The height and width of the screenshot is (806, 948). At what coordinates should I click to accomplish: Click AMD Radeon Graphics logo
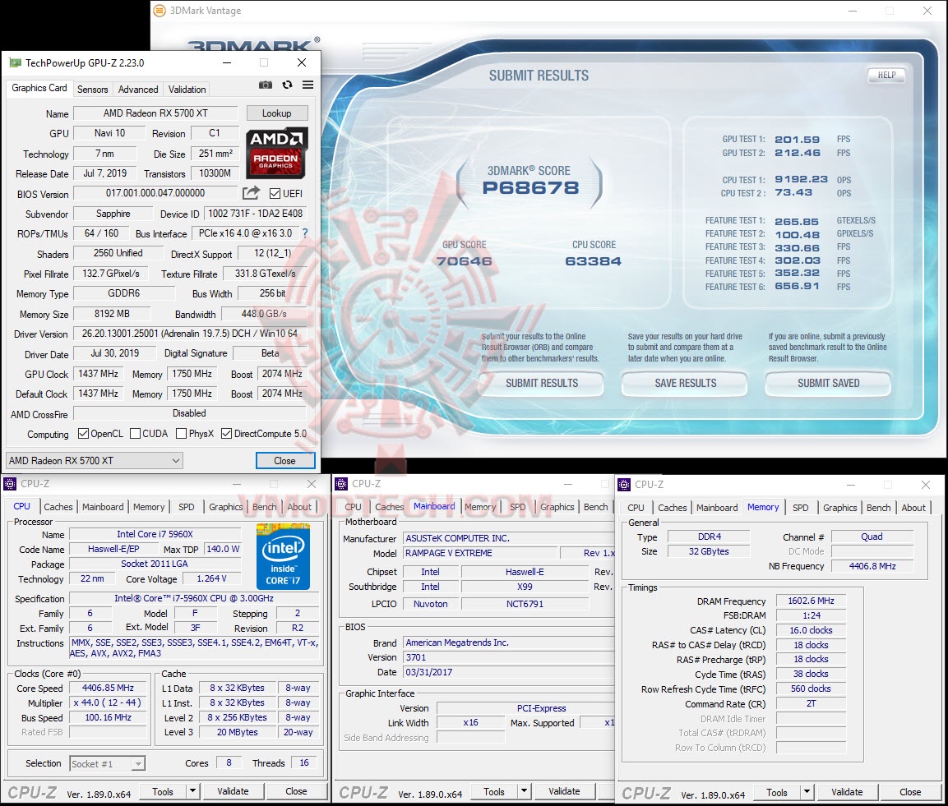[x=277, y=152]
